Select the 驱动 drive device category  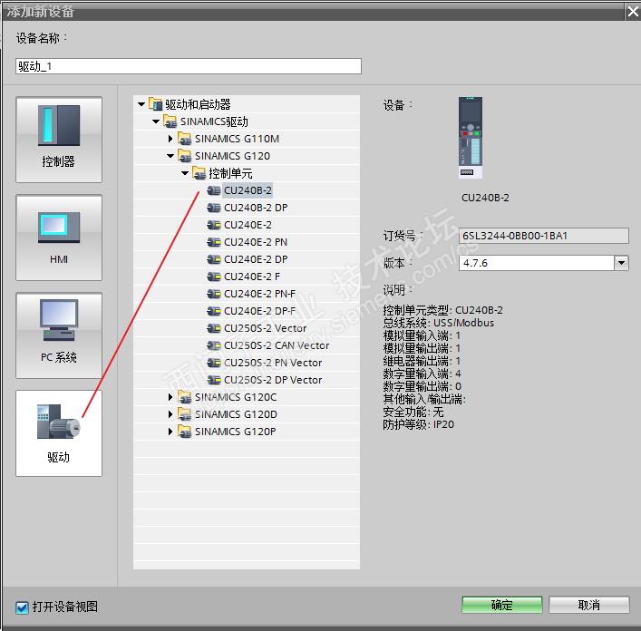pos(59,433)
